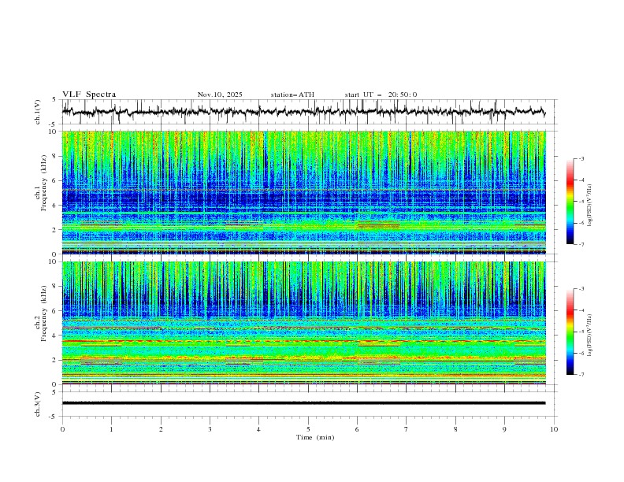Viewport: 624px width, 482px height.
Task: Click the "ch.1(V)" waveform axis label
Action: point(38,112)
